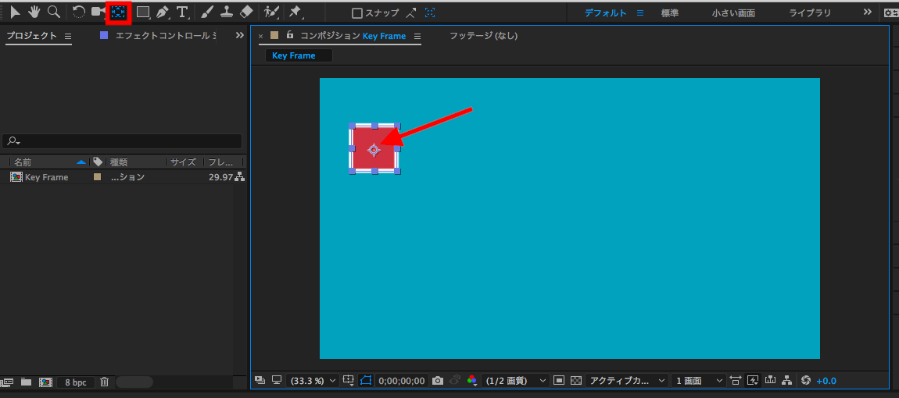Switch to 小さい画面 workspace
Image resolution: width=899 pixels, height=398 pixels.
[x=733, y=12]
